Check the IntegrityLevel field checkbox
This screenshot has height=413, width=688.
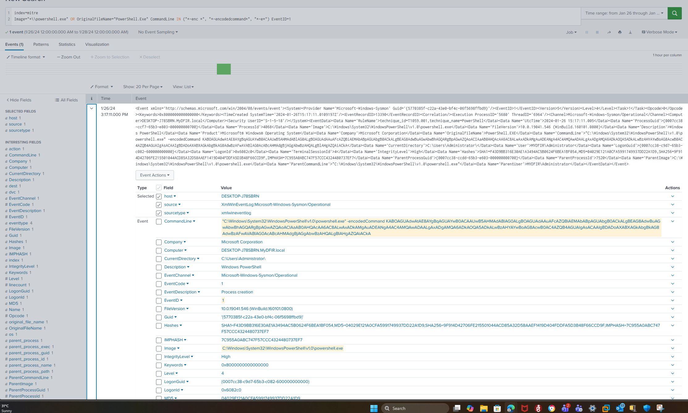click(159, 357)
